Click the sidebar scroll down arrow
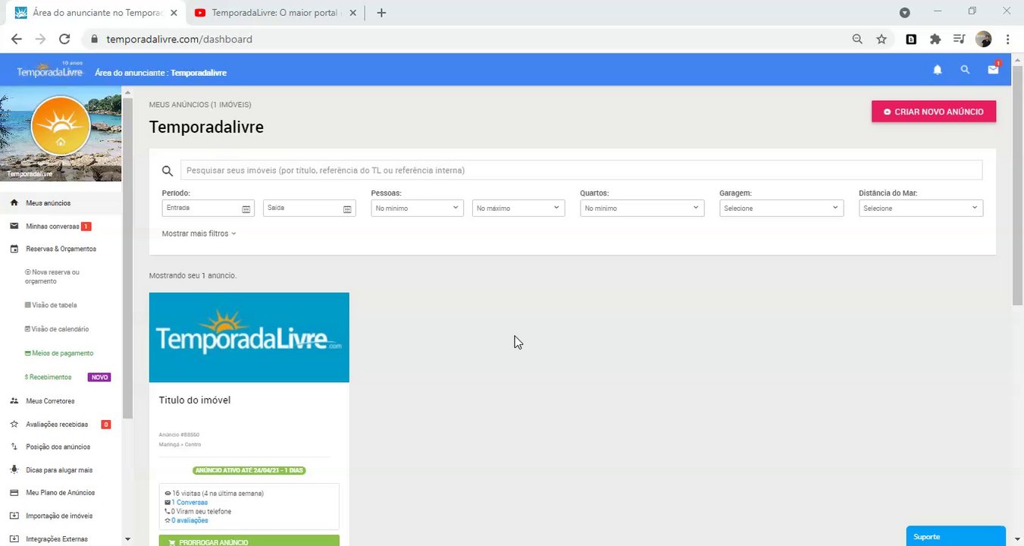The height and width of the screenshot is (546, 1024). click(x=127, y=539)
